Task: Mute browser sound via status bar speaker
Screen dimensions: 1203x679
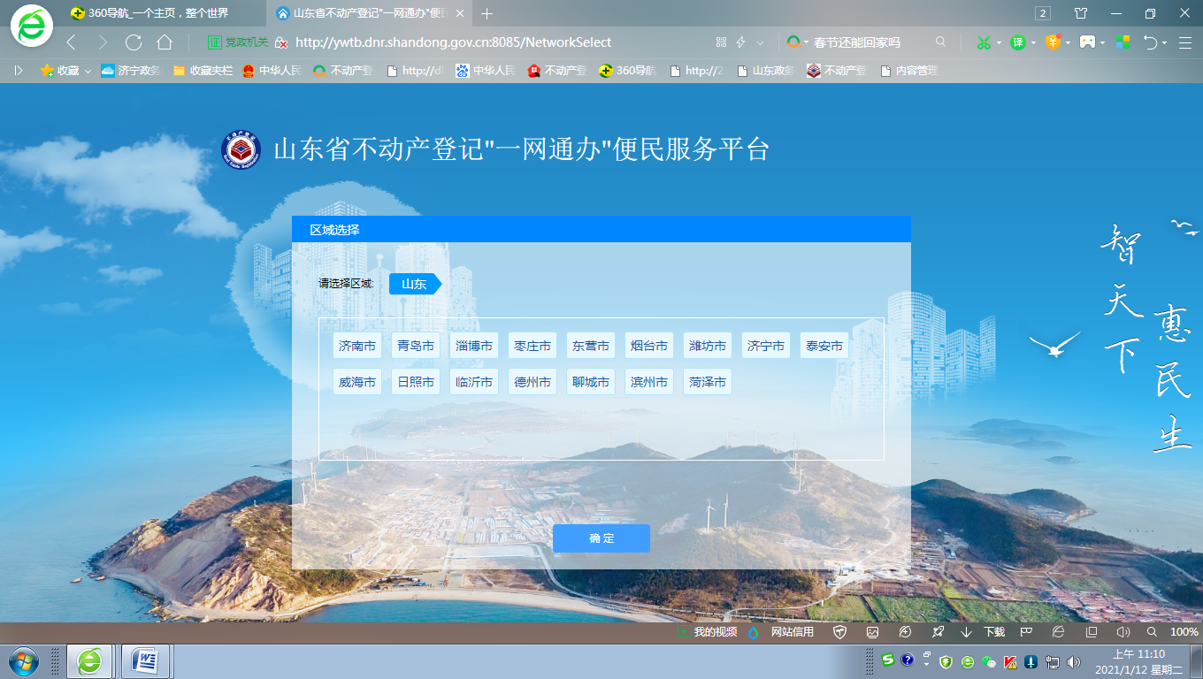Action: click(x=1123, y=632)
